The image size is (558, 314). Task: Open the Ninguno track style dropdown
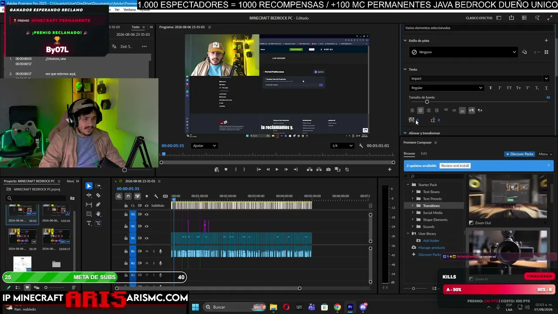463,52
